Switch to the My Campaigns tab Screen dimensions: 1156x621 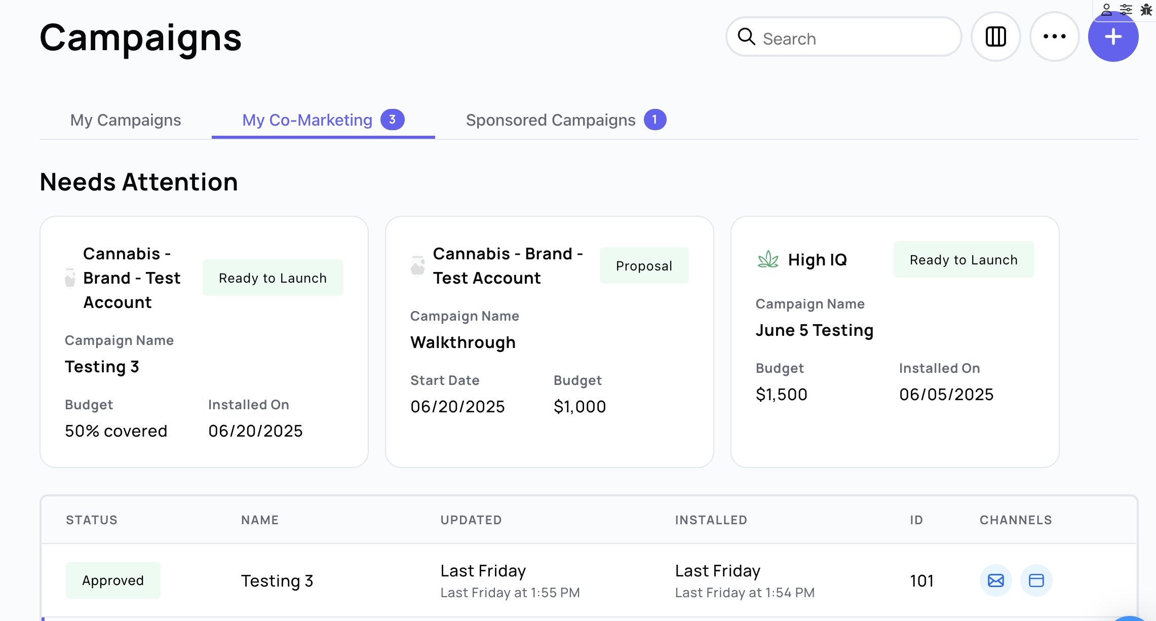click(126, 120)
